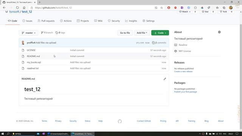Open the test_12 repository name link
Screen dimensions: 242x136
click(x=27, y=12)
